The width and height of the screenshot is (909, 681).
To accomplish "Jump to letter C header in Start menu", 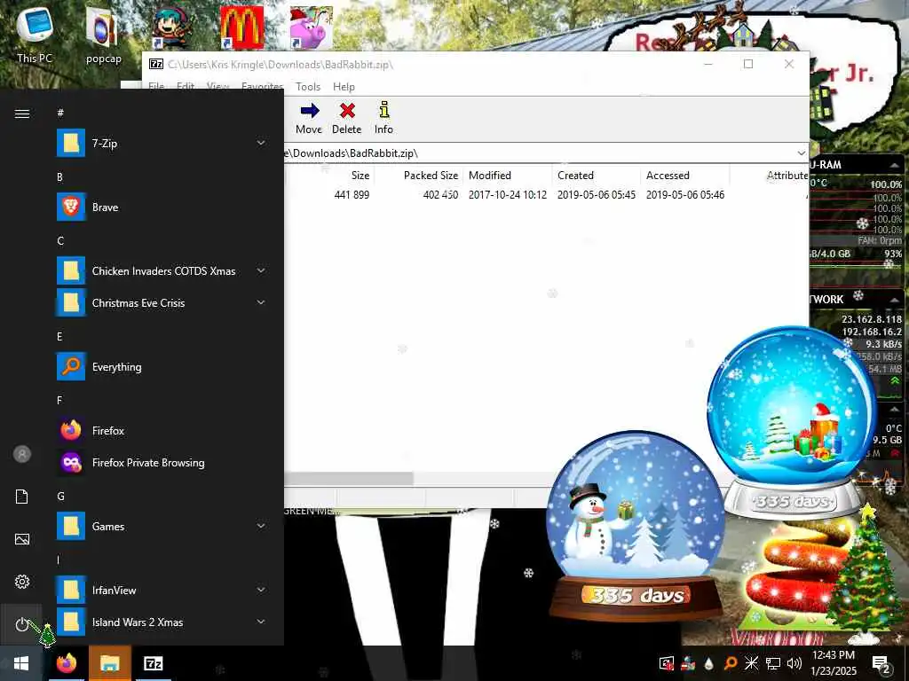I will (60, 240).
